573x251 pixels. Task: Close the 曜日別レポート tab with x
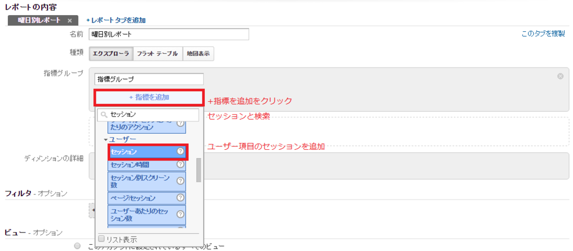[x=70, y=21]
